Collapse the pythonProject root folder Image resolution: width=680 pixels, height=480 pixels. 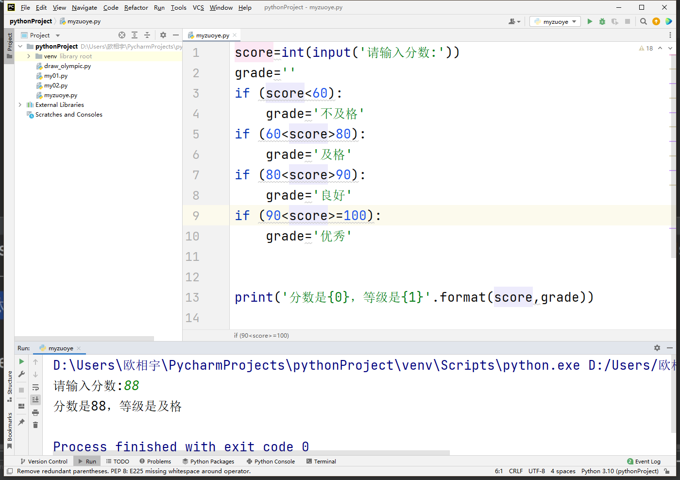[20, 47]
